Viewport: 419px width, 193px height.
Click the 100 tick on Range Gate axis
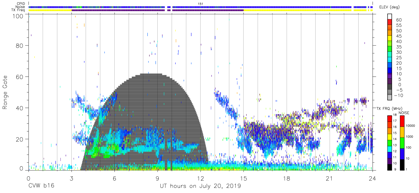click(17, 16)
